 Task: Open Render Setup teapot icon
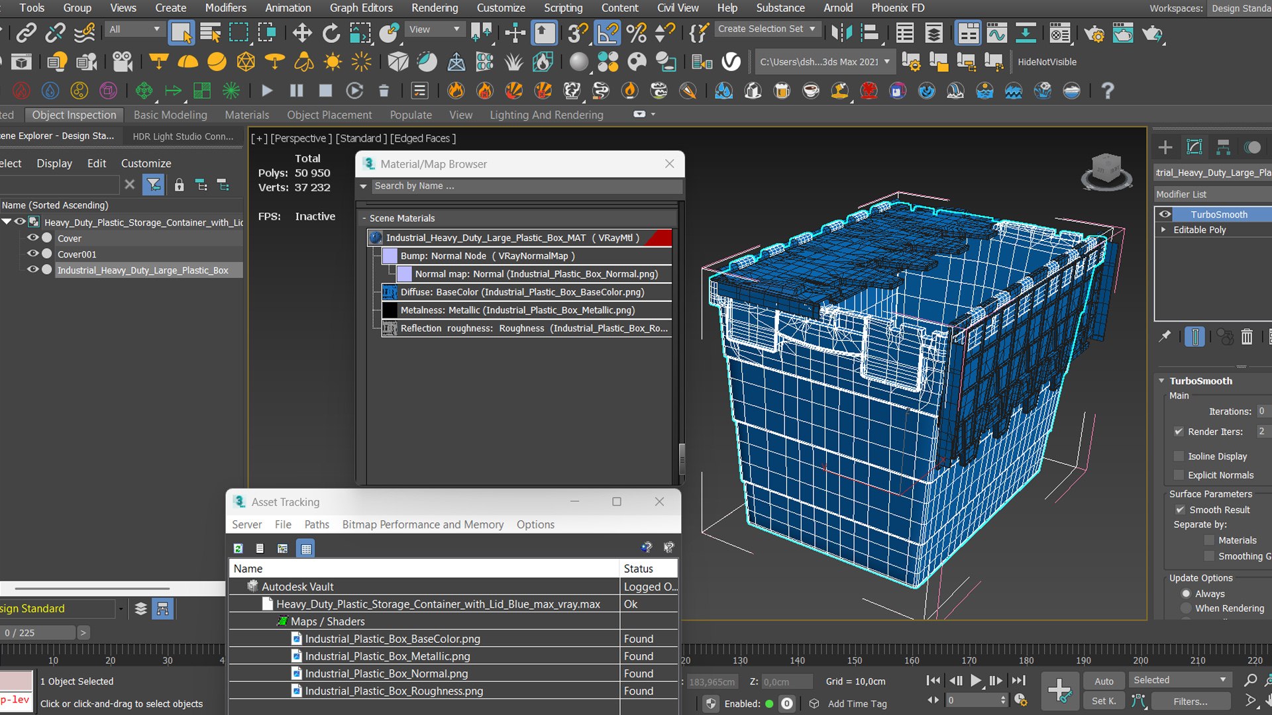(x=1094, y=32)
